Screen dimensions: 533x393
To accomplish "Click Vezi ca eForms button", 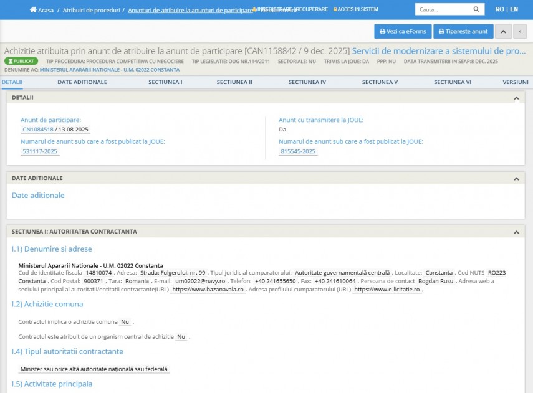I will point(403,31).
